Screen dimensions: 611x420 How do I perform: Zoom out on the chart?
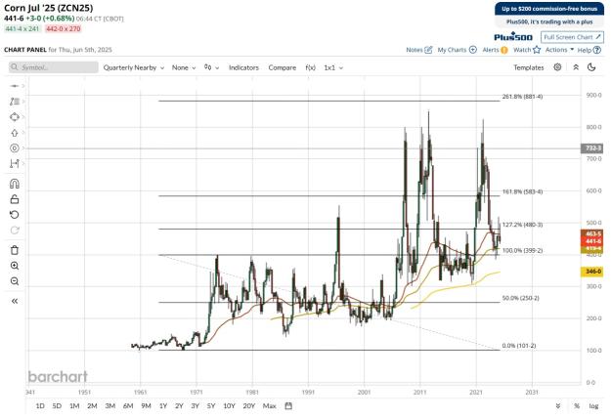[x=15, y=281]
